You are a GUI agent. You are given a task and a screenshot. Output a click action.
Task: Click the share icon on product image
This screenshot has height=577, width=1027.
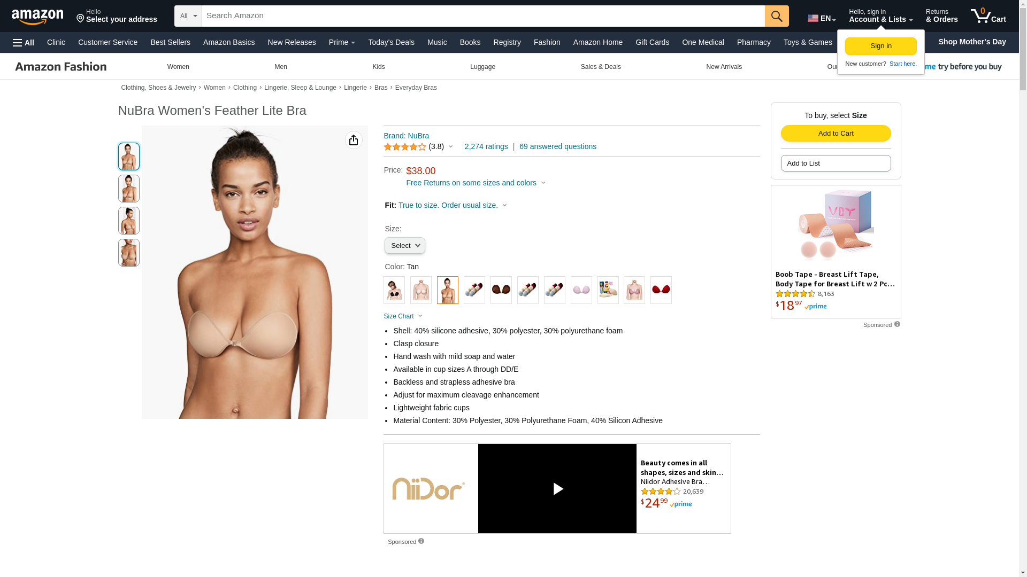point(354,140)
